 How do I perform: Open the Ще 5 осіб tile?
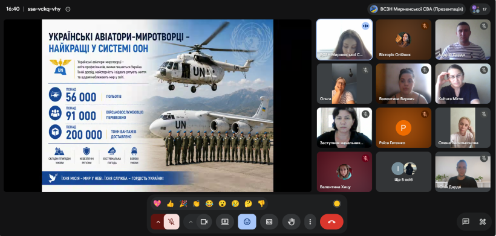pos(403,171)
